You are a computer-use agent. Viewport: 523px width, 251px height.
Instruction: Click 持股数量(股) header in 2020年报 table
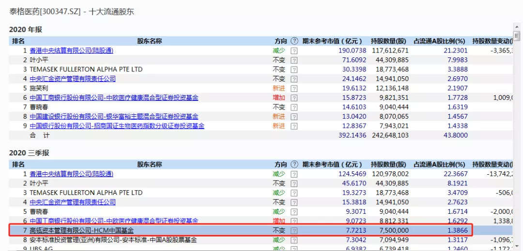388,41
